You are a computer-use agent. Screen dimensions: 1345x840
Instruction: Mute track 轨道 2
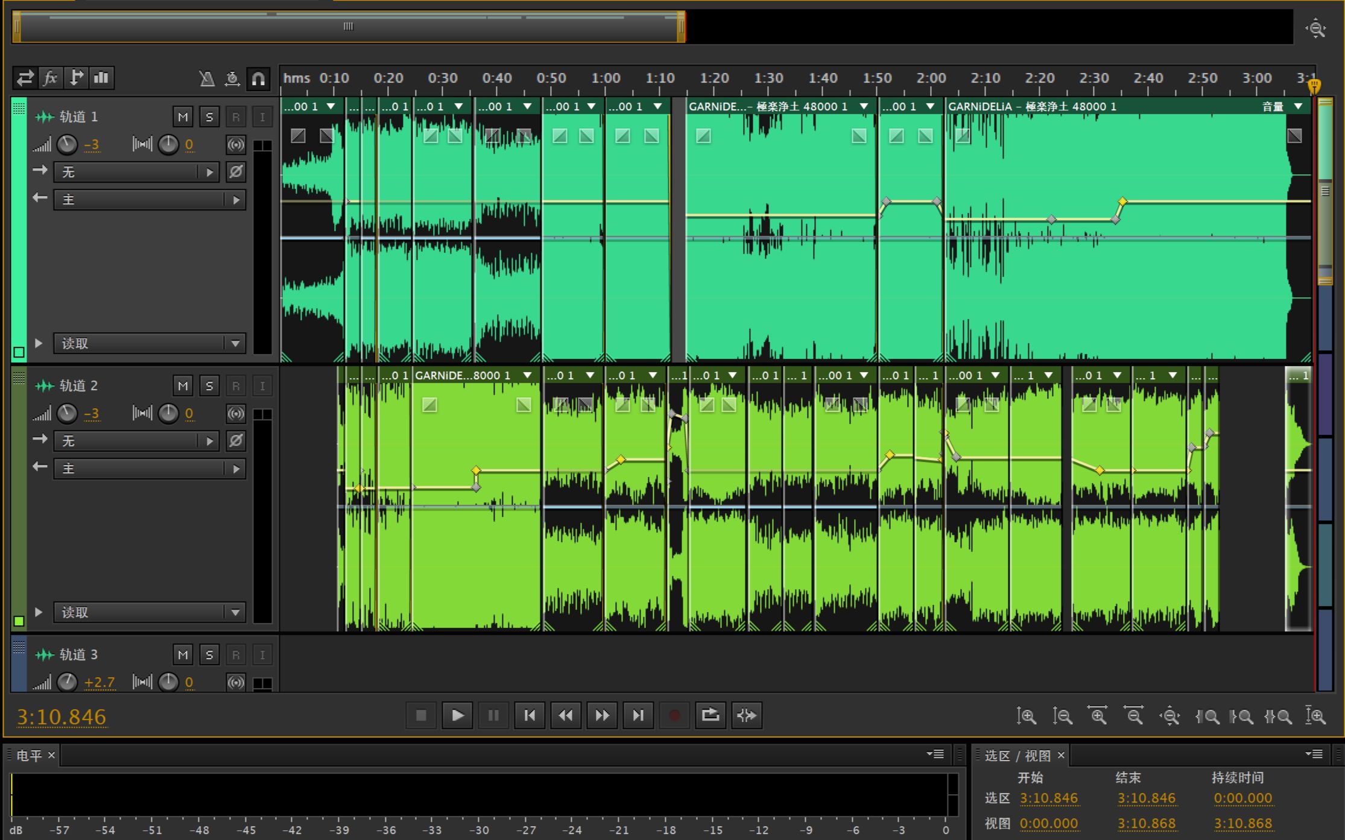pyautogui.click(x=183, y=386)
